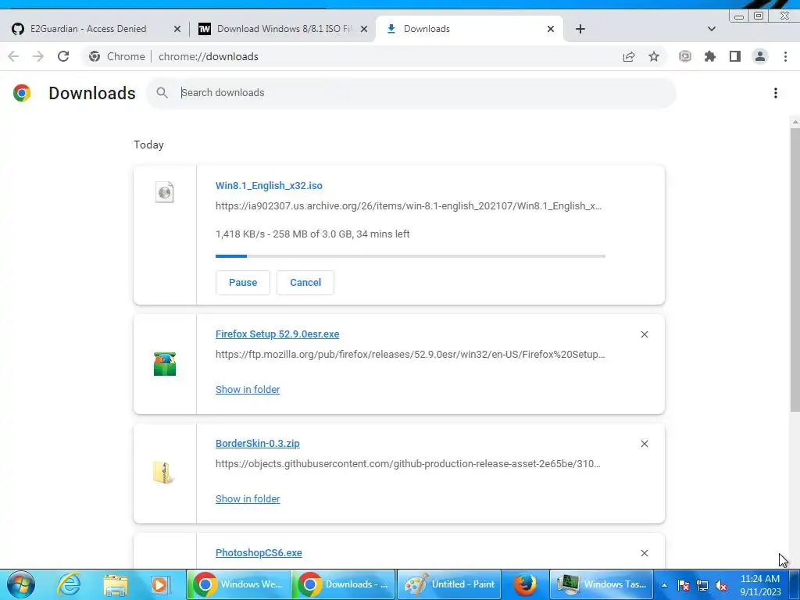Switch to Untitled - Paint taskbar window
The height and width of the screenshot is (600, 800).
click(449, 584)
